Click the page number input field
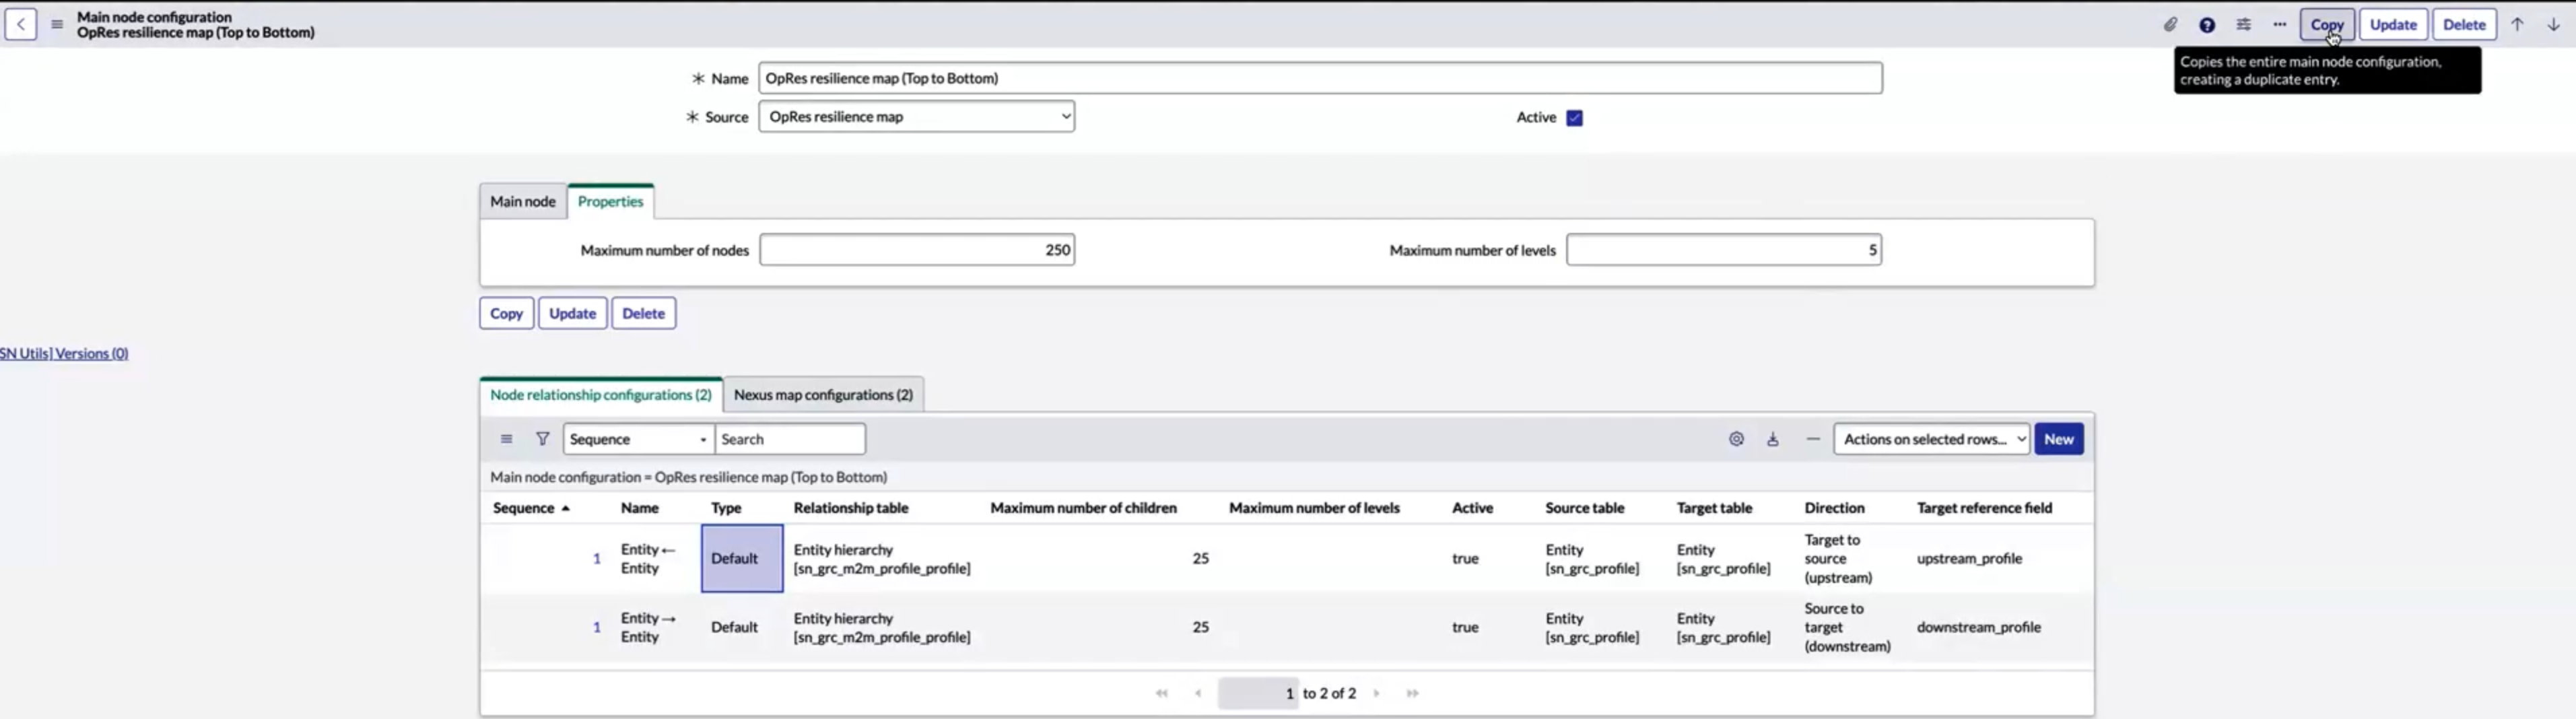This screenshot has height=719, width=2576. (x=1258, y=693)
